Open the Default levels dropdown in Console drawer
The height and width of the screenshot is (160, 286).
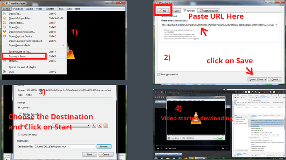[x=271, y=156]
